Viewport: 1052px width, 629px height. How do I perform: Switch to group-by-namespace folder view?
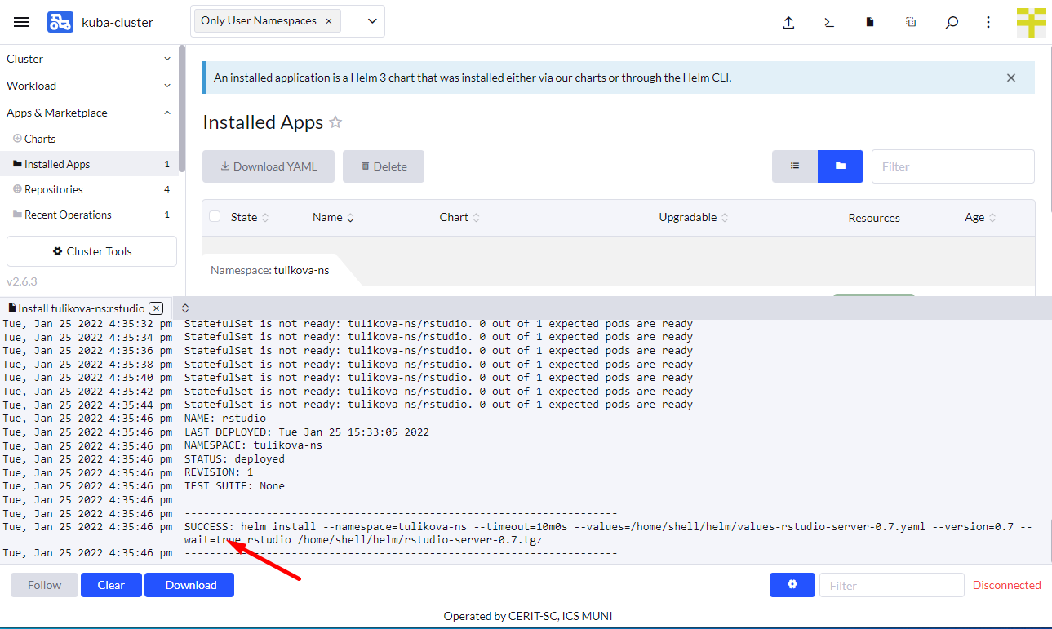(840, 166)
